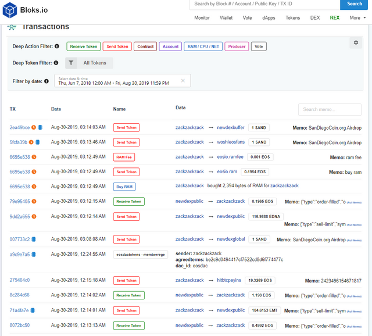Expand Full Memo on row 79e95405

tap(354, 202)
